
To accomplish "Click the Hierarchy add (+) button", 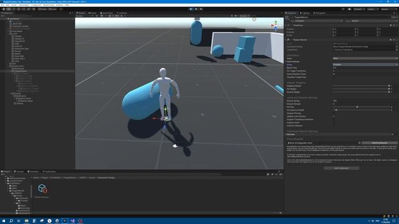I will click(x=2, y=16).
